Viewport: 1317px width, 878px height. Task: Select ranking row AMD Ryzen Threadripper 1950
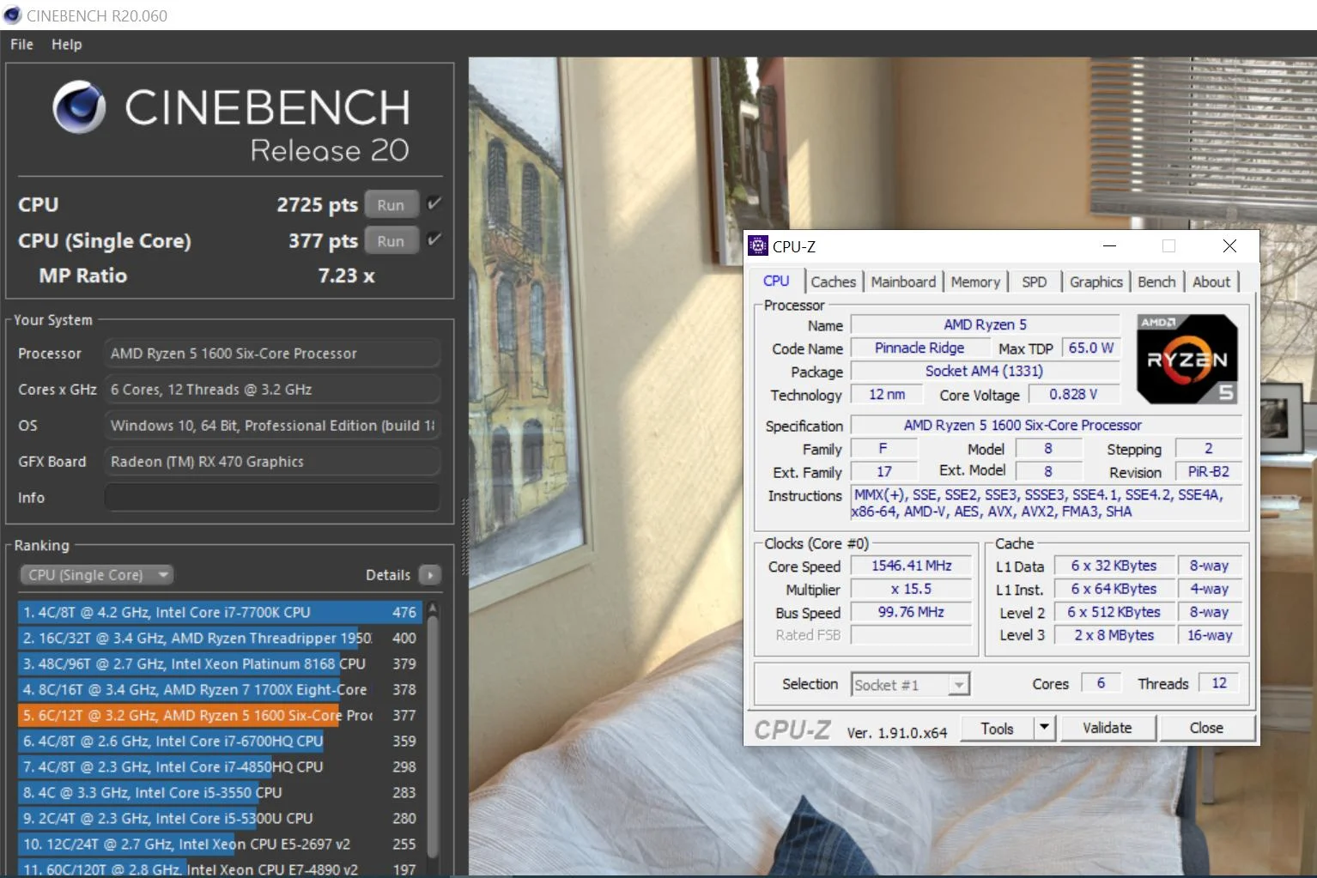(x=220, y=638)
